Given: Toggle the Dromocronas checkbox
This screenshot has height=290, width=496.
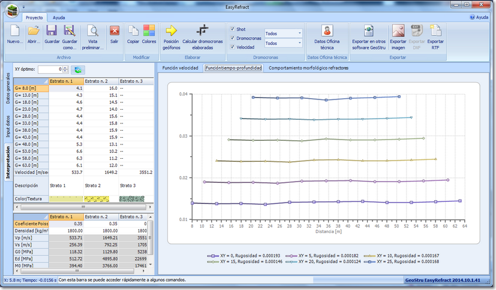Looking at the screenshot, I should tap(233, 38).
